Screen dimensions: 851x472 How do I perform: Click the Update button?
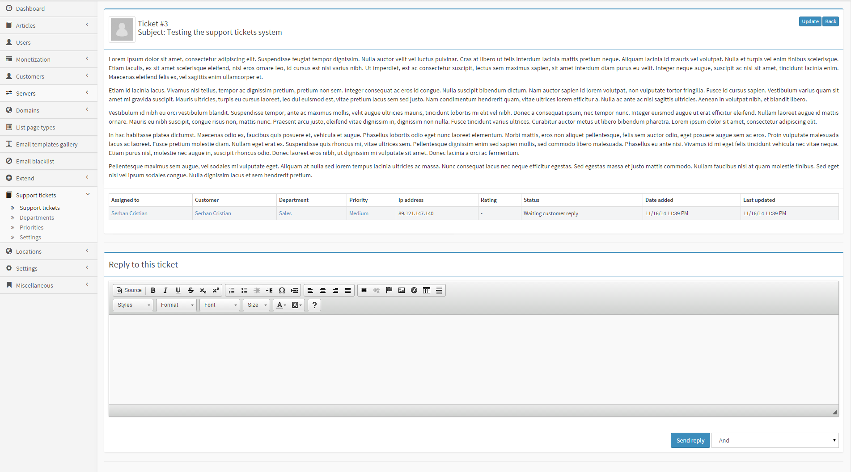pyautogui.click(x=810, y=21)
